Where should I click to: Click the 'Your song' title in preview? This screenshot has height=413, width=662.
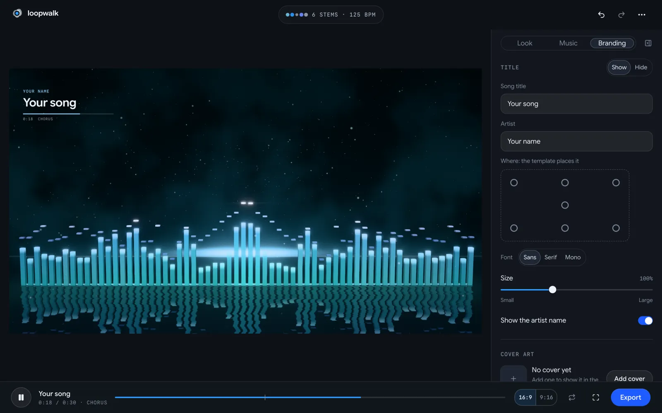tap(50, 102)
